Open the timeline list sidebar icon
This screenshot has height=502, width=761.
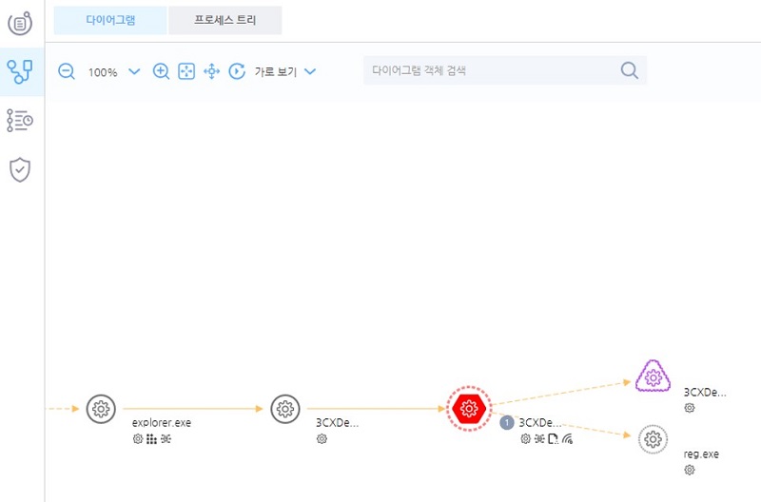click(x=20, y=121)
